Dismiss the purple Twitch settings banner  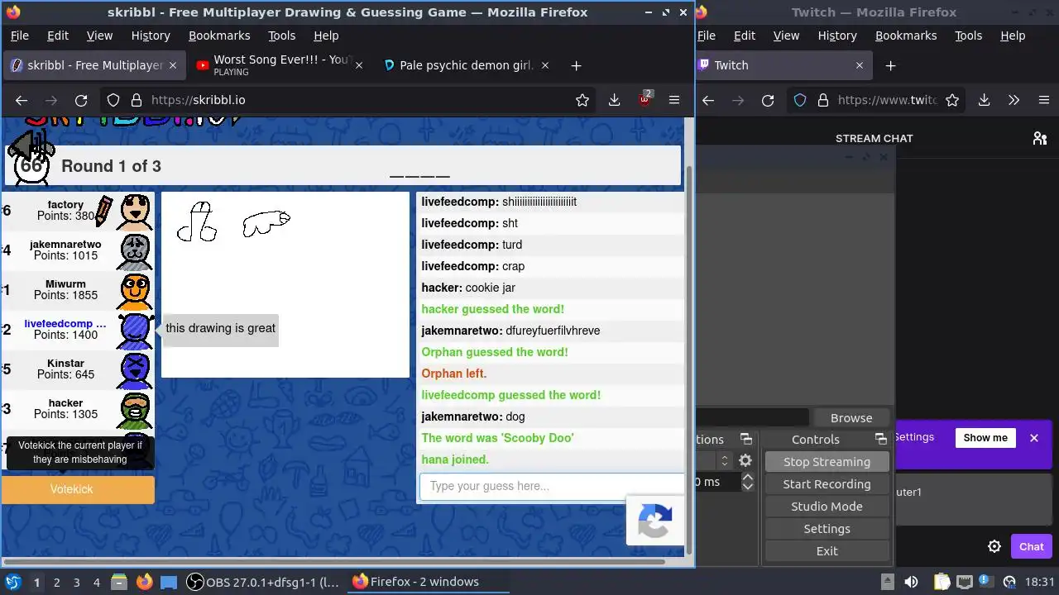(1034, 438)
